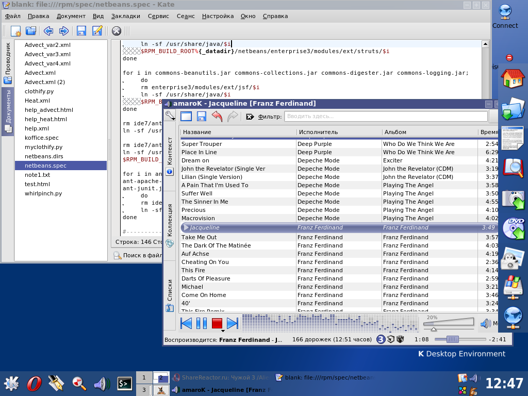Select whirlpinch.py in the document list
The image size is (528, 396).
pyautogui.click(x=61, y=193)
